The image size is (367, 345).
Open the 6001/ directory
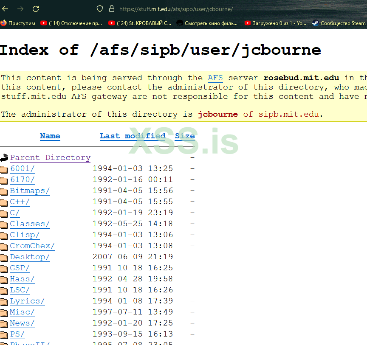click(22, 168)
